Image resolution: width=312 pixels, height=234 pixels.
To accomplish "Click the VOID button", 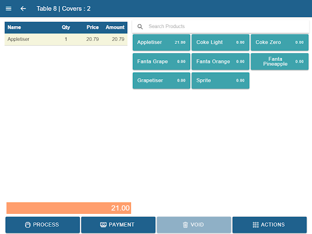I will [x=194, y=225].
